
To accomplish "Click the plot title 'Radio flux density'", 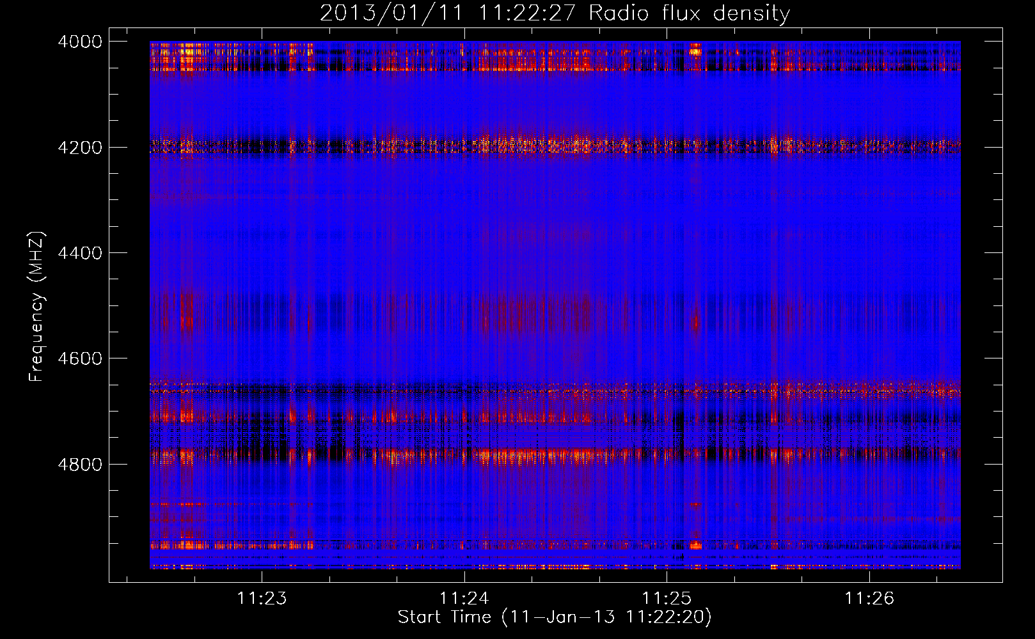I will point(689,13).
